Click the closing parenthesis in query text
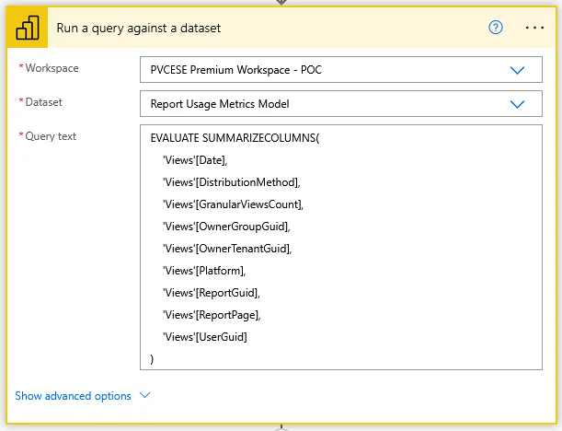Viewport: 562px width, 431px height. point(152,359)
